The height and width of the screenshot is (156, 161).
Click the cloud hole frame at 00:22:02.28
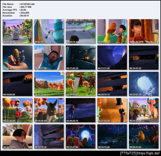144,84
